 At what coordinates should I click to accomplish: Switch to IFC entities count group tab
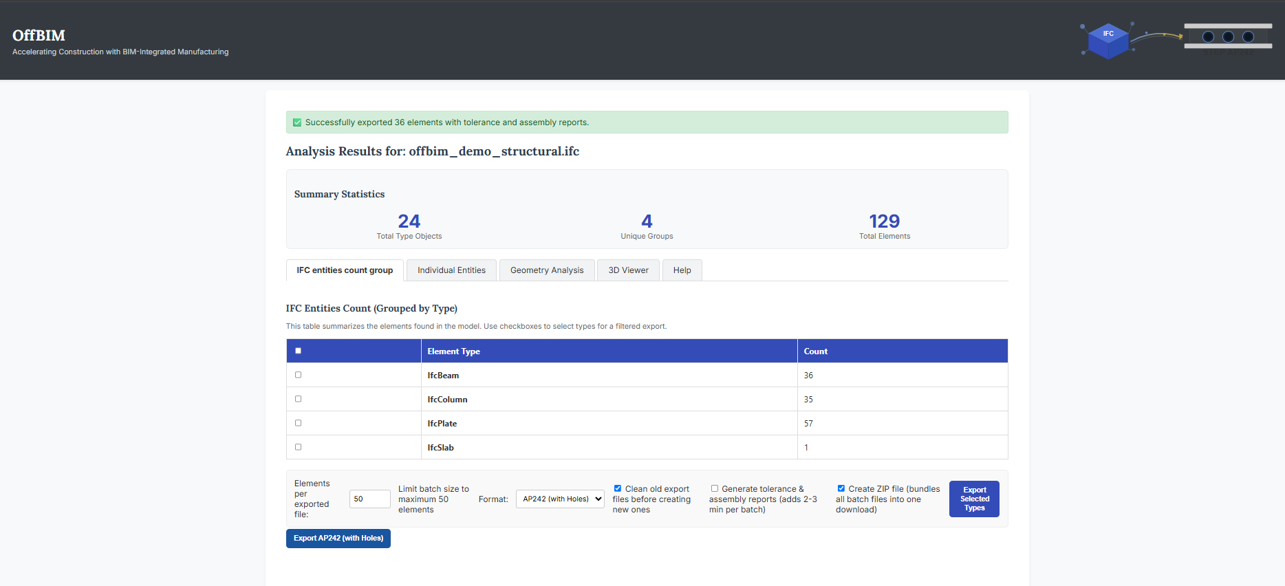(x=345, y=270)
